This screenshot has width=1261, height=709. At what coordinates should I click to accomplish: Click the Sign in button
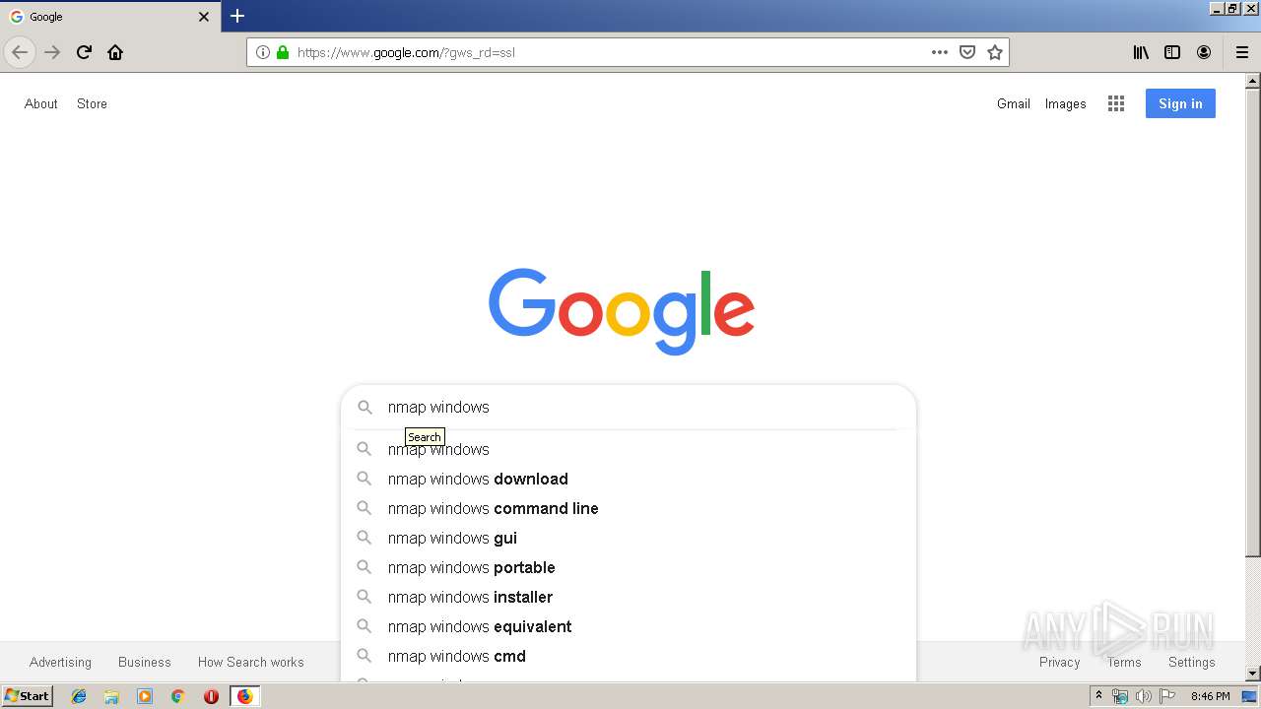1180,103
